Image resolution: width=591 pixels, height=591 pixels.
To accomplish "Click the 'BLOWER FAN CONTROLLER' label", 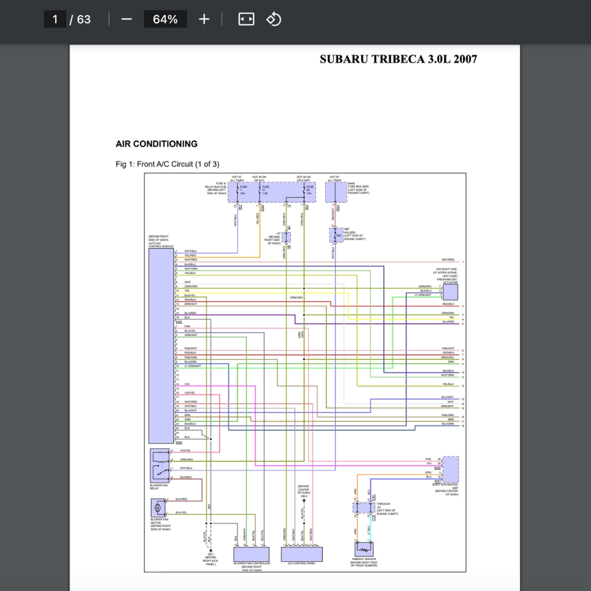I will coord(252,563).
